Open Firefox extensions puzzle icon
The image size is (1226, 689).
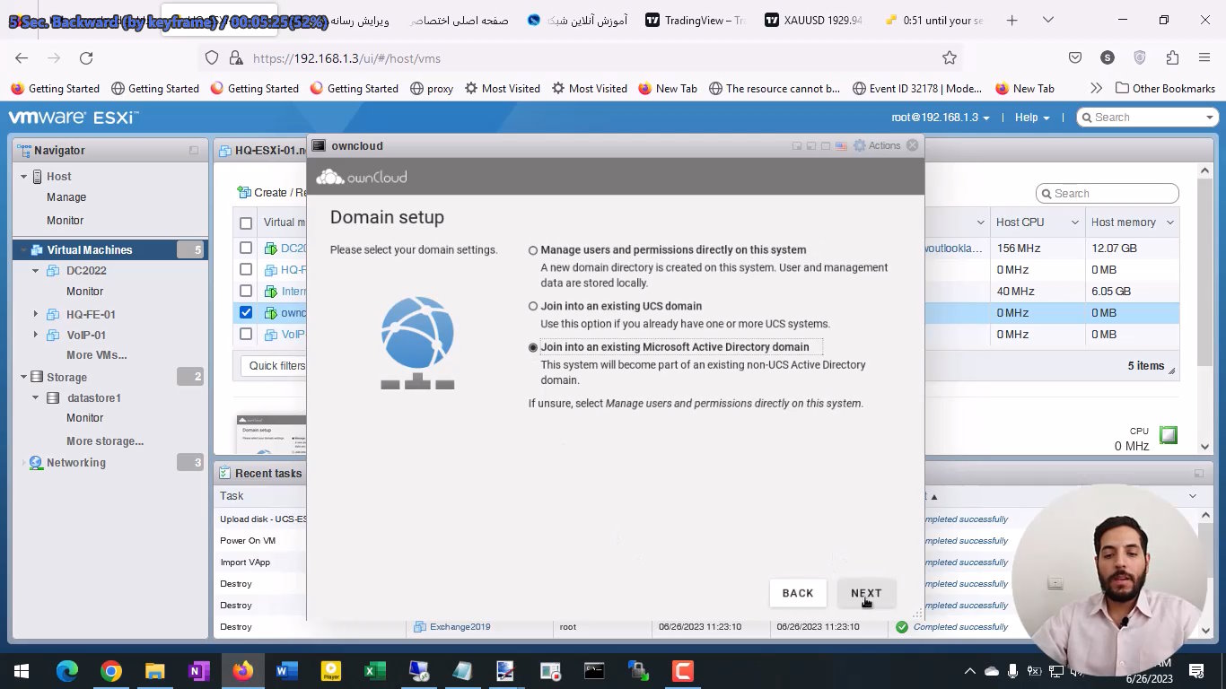[1172, 57]
